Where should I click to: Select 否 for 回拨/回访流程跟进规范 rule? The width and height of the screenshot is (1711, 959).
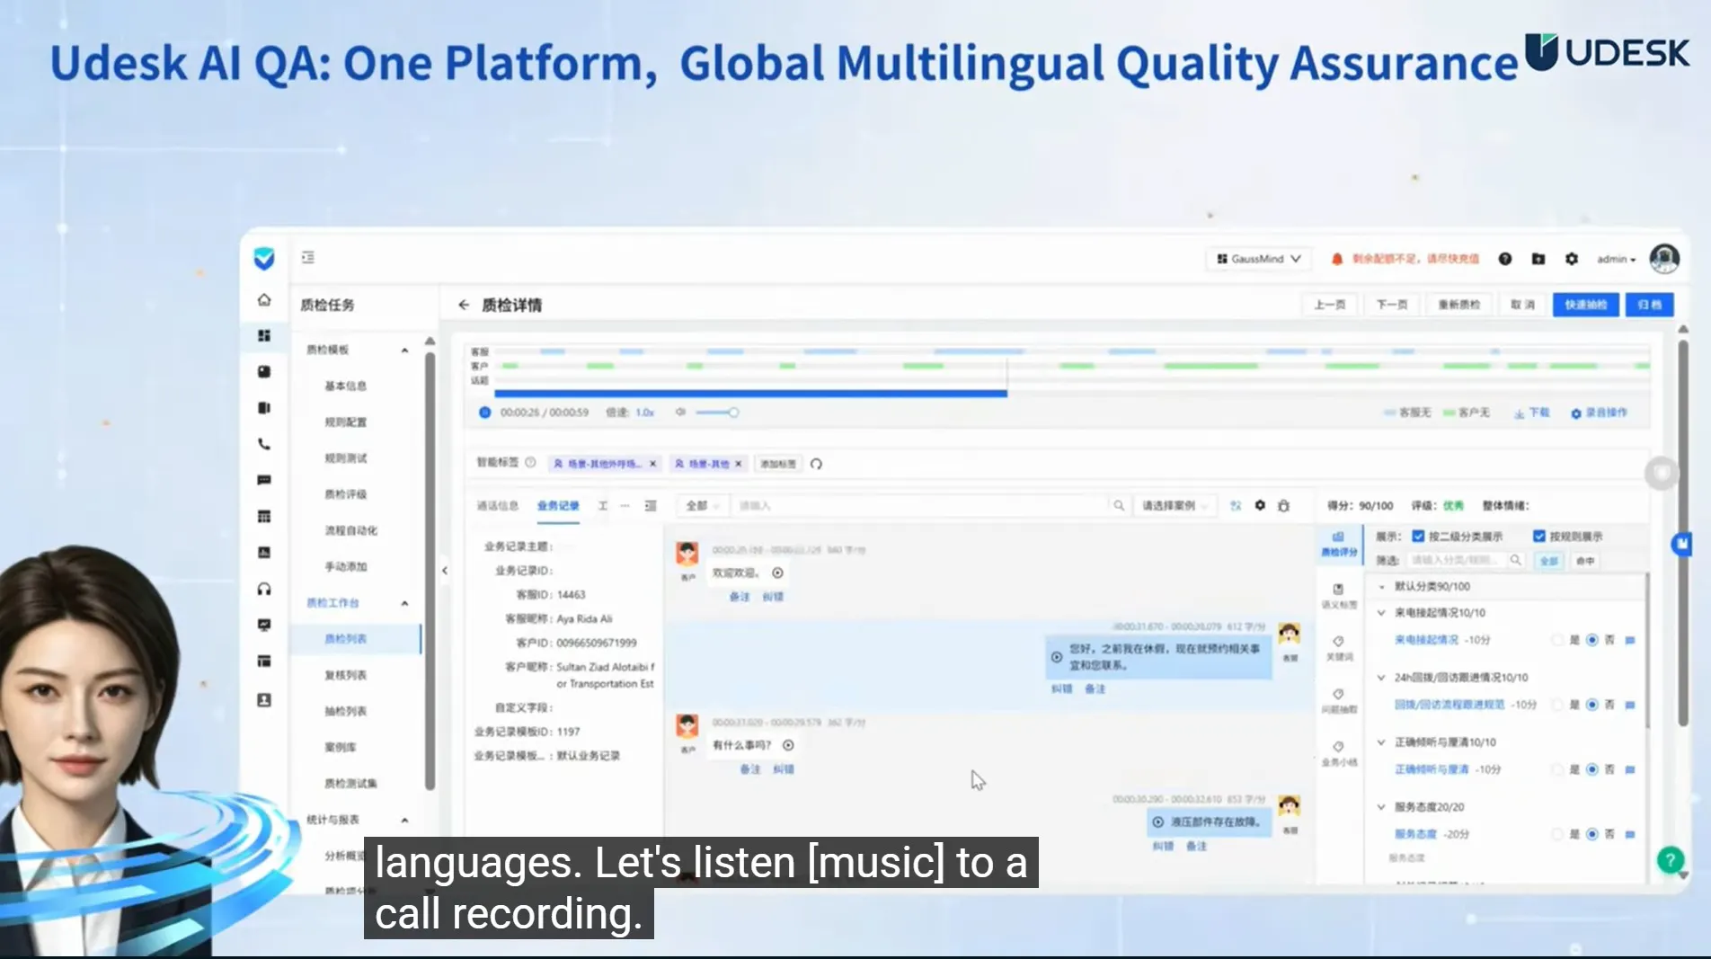coord(1591,705)
